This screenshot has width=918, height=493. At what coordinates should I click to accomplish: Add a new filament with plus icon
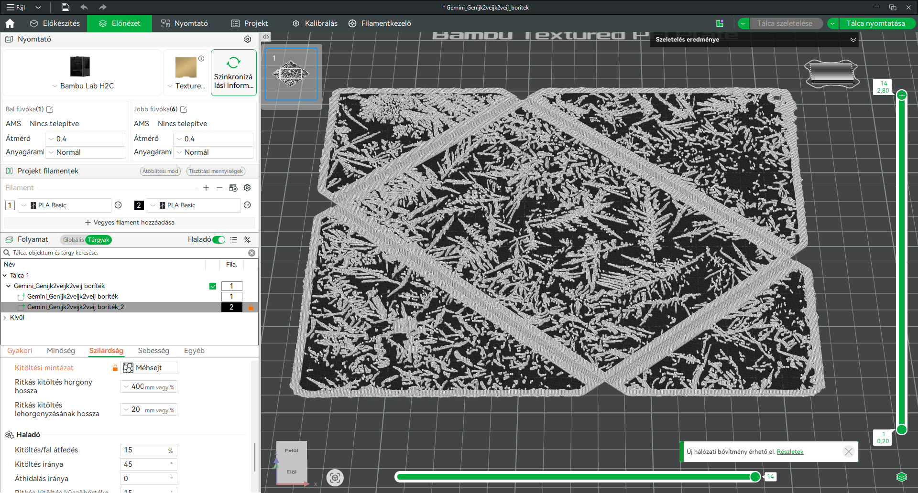click(x=206, y=188)
